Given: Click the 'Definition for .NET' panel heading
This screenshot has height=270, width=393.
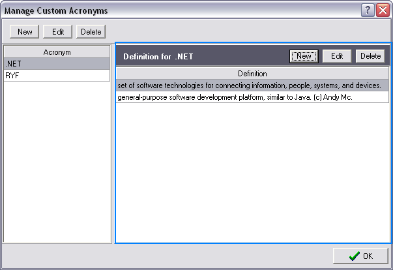Looking at the screenshot, I should [158, 57].
